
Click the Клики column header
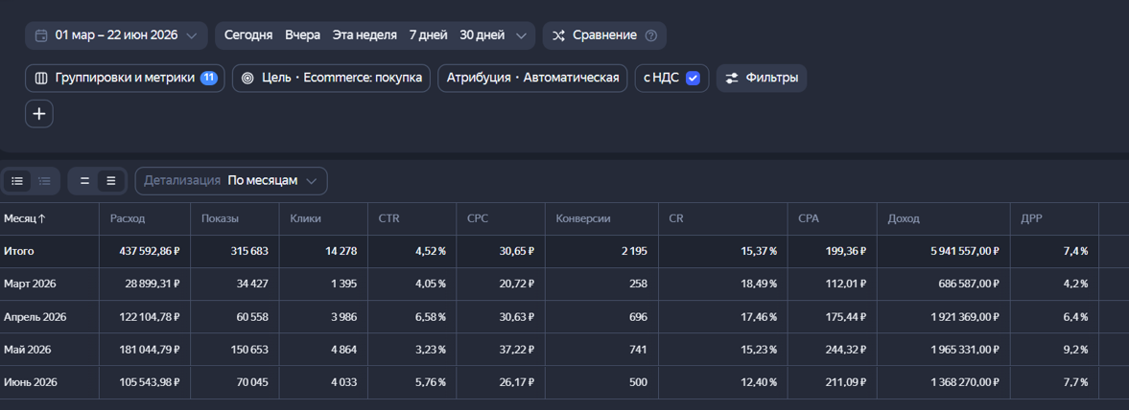pos(305,218)
